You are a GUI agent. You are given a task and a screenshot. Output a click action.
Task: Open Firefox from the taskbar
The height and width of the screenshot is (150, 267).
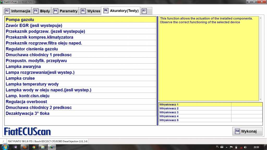coord(25,147)
